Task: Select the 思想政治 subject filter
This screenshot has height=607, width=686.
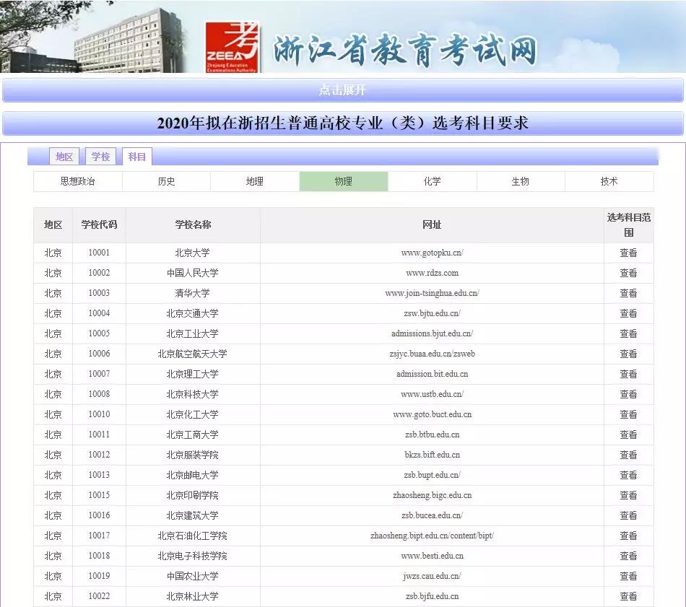Action: [77, 181]
